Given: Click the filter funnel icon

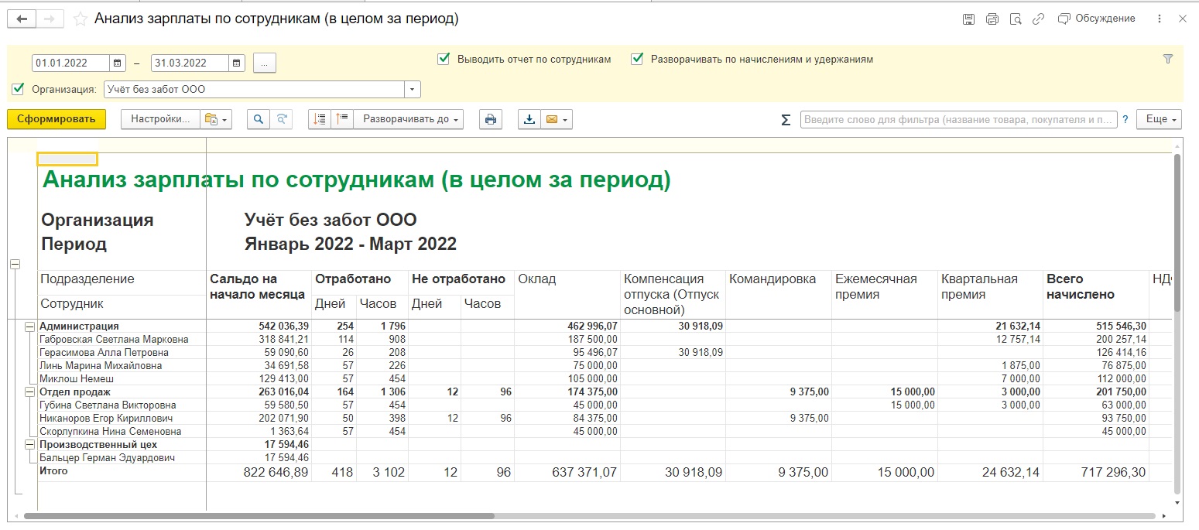Looking at the screenshot, I should (1168, 59).
